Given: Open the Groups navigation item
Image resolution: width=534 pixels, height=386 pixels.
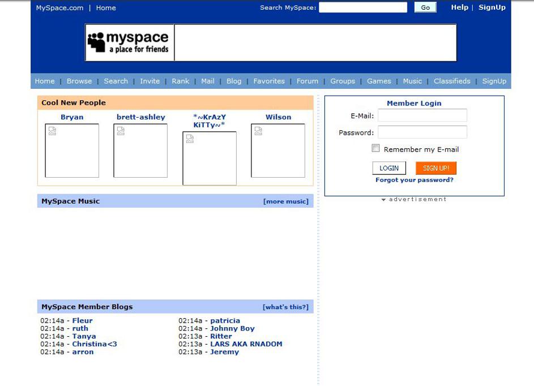Looking at the screenshot, I should pos(343,81).
